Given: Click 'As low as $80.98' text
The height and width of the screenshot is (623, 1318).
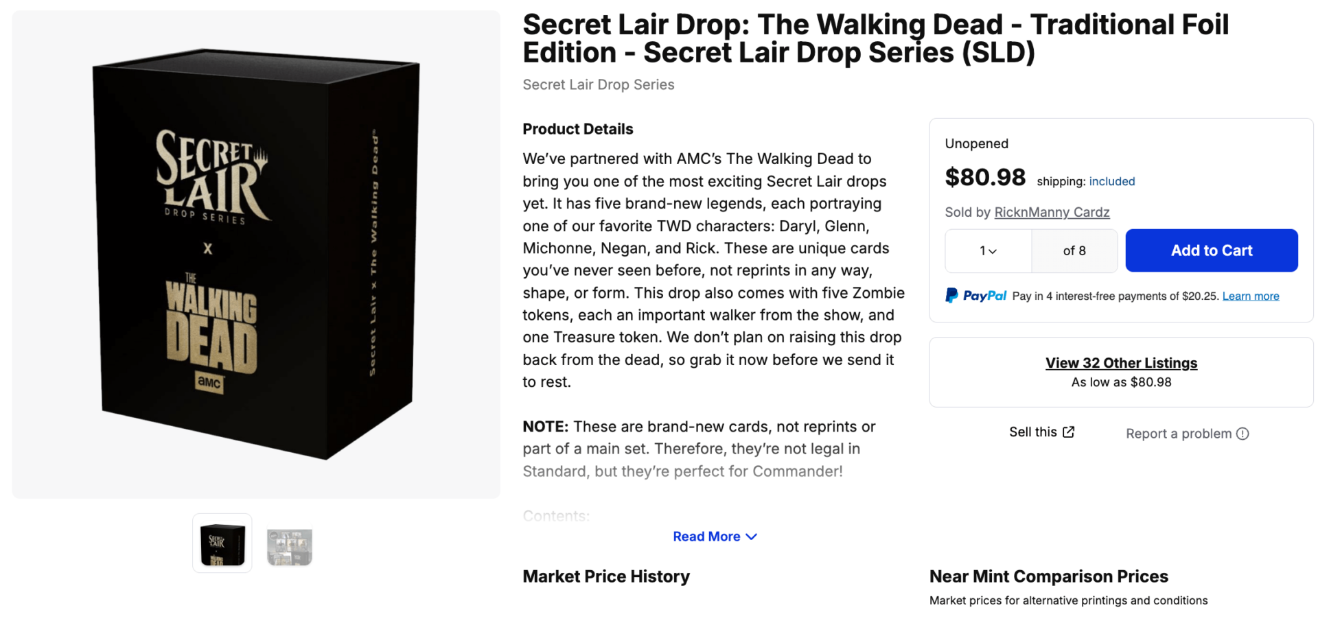Looking at the screenshot, I should tap(1121, 382).
